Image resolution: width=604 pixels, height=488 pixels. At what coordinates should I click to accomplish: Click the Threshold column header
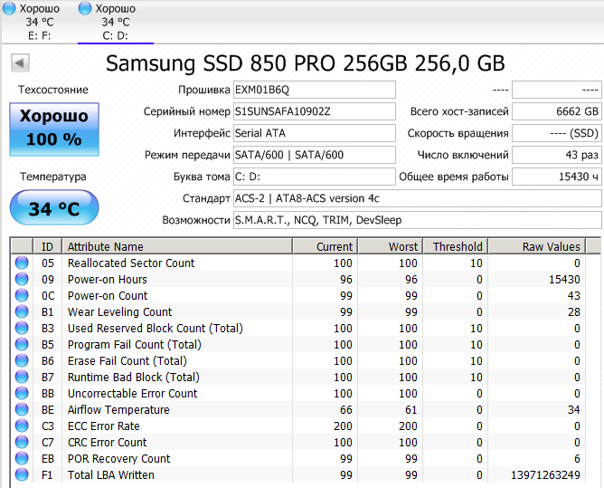pos(456,246)
